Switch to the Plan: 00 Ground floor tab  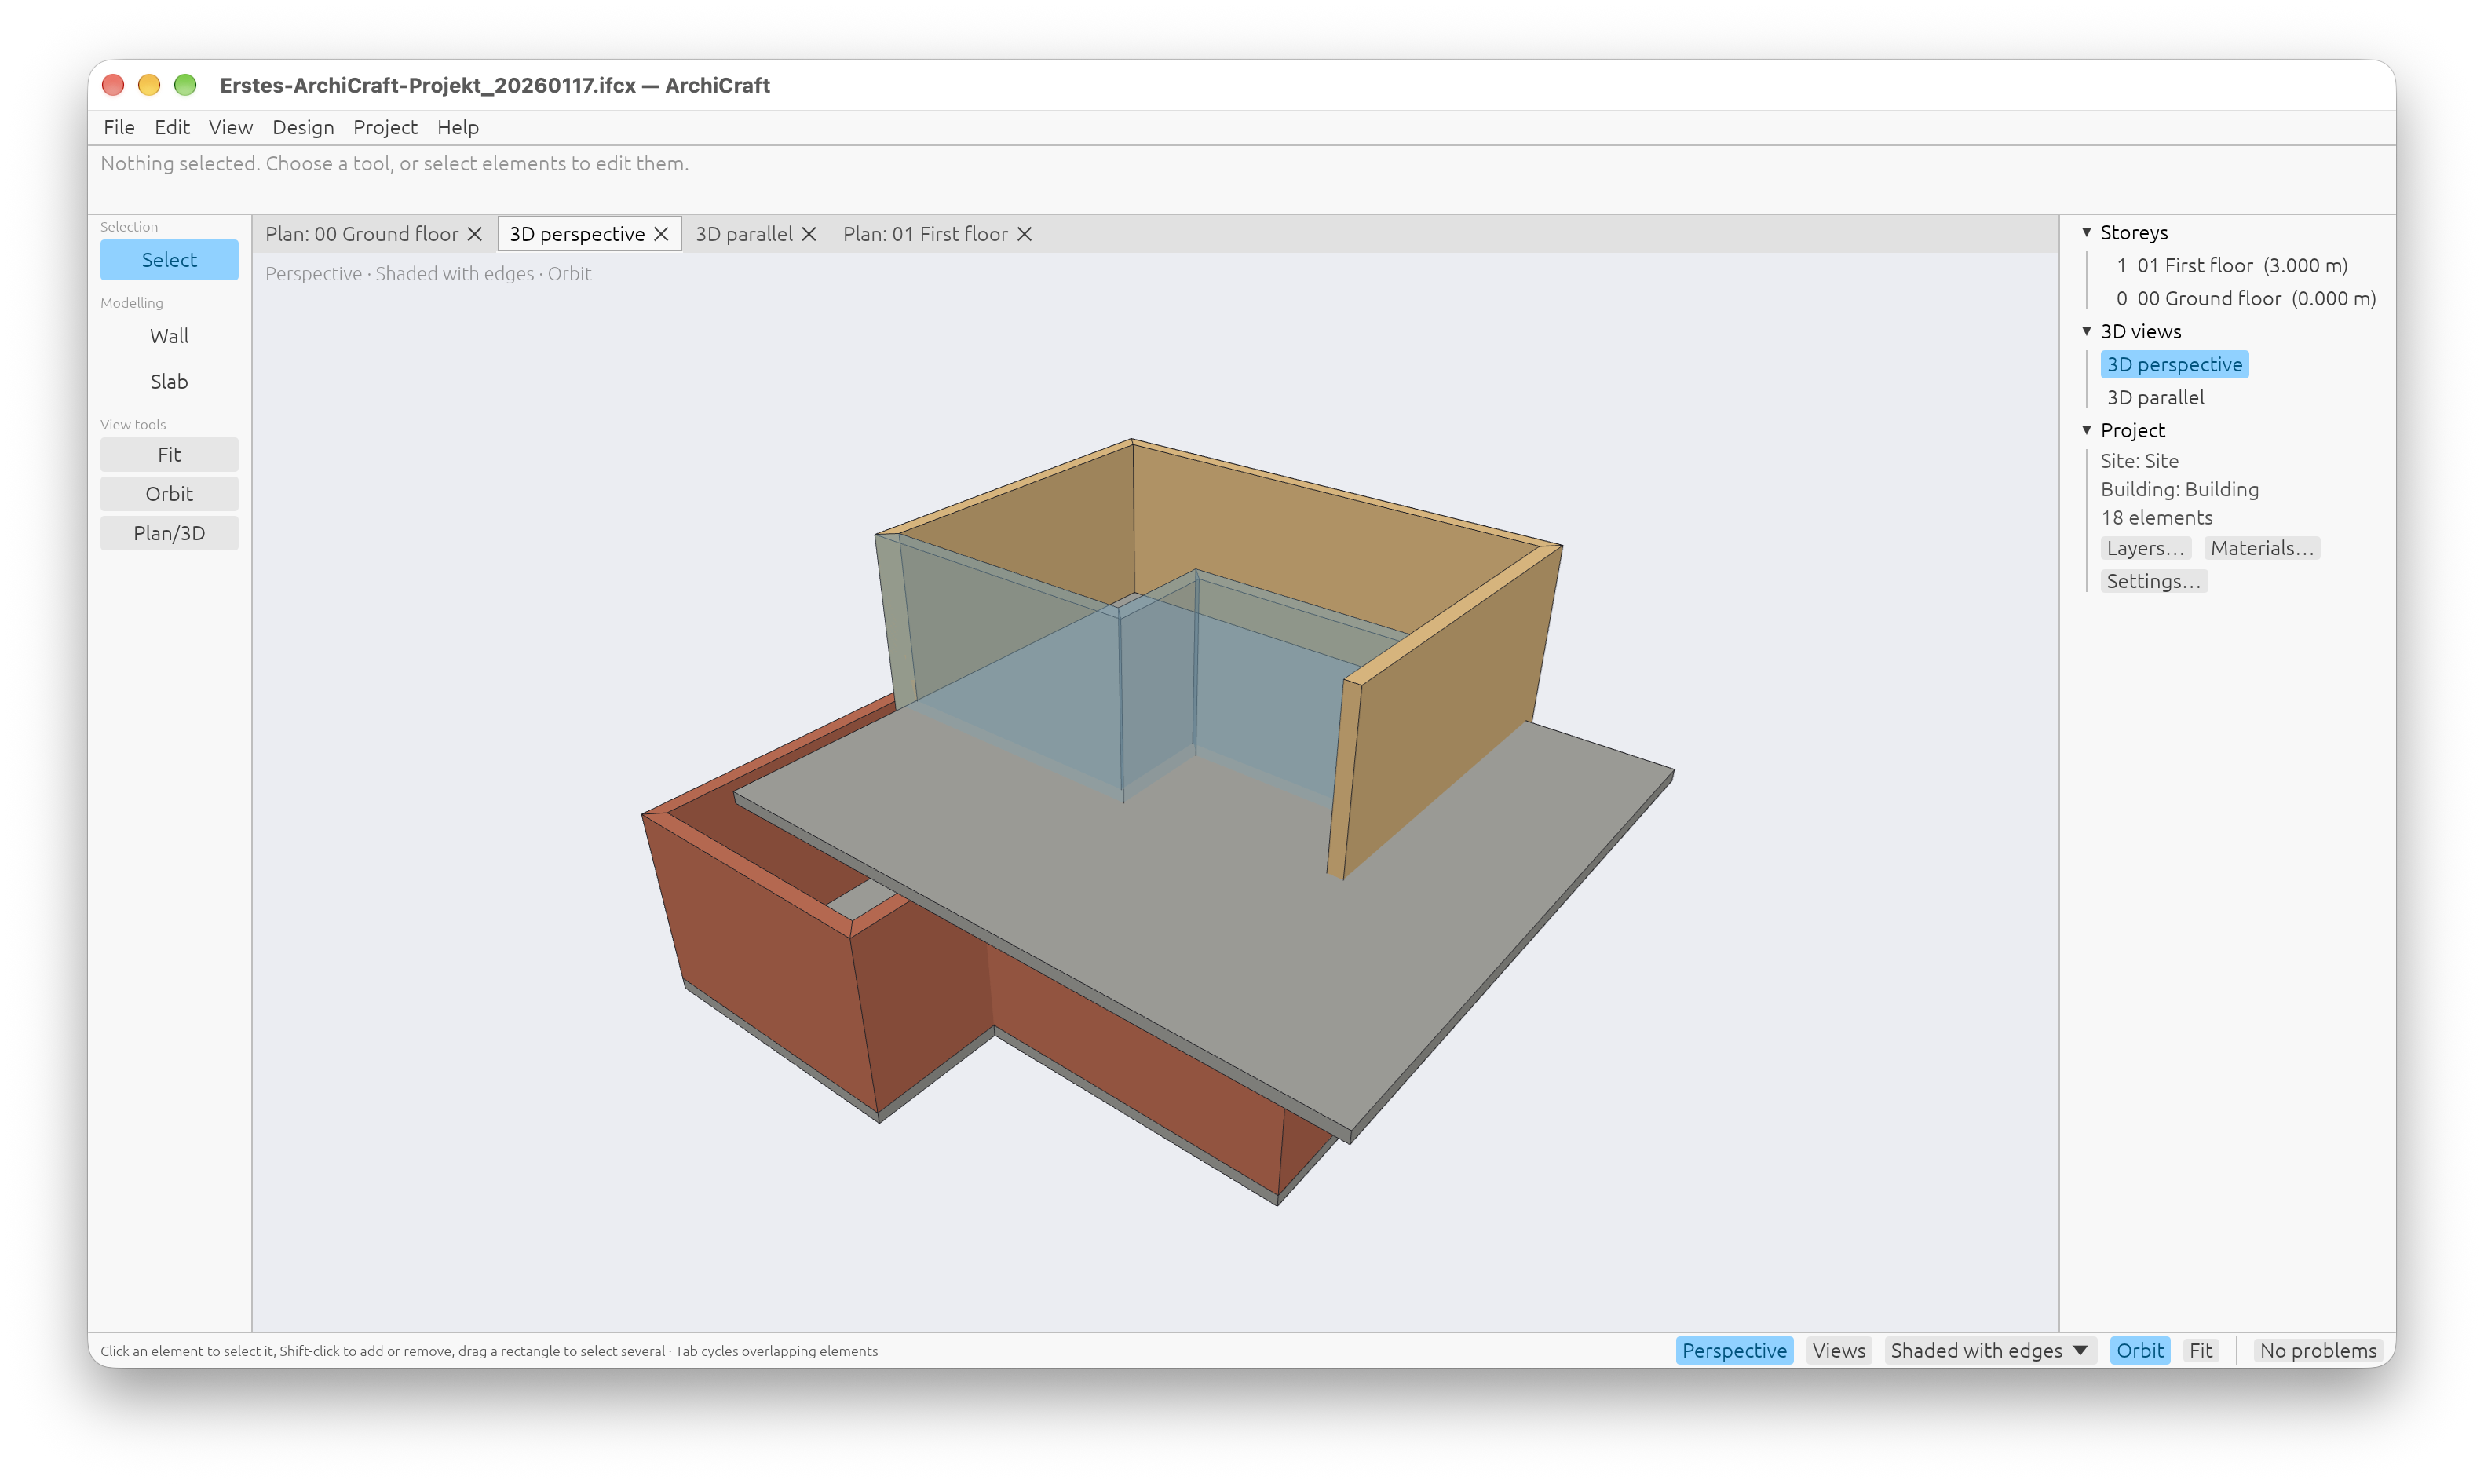(x=362, y=234)
